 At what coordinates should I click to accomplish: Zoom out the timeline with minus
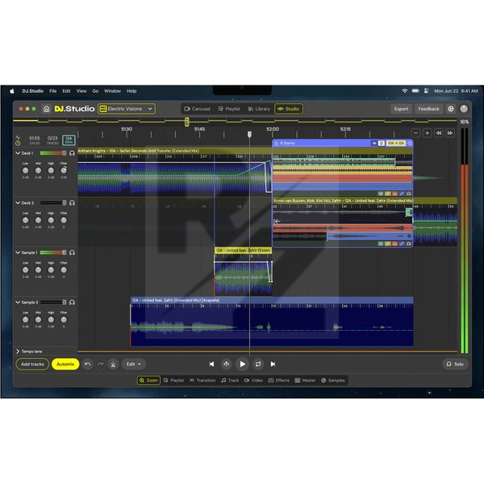(415, 133)
